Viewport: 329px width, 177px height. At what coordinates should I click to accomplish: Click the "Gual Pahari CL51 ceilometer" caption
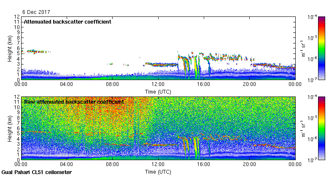click(x=37, y=172)
